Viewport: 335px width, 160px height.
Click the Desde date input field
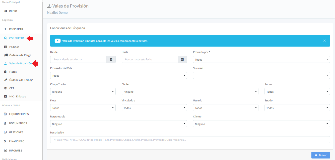(78, 59)
